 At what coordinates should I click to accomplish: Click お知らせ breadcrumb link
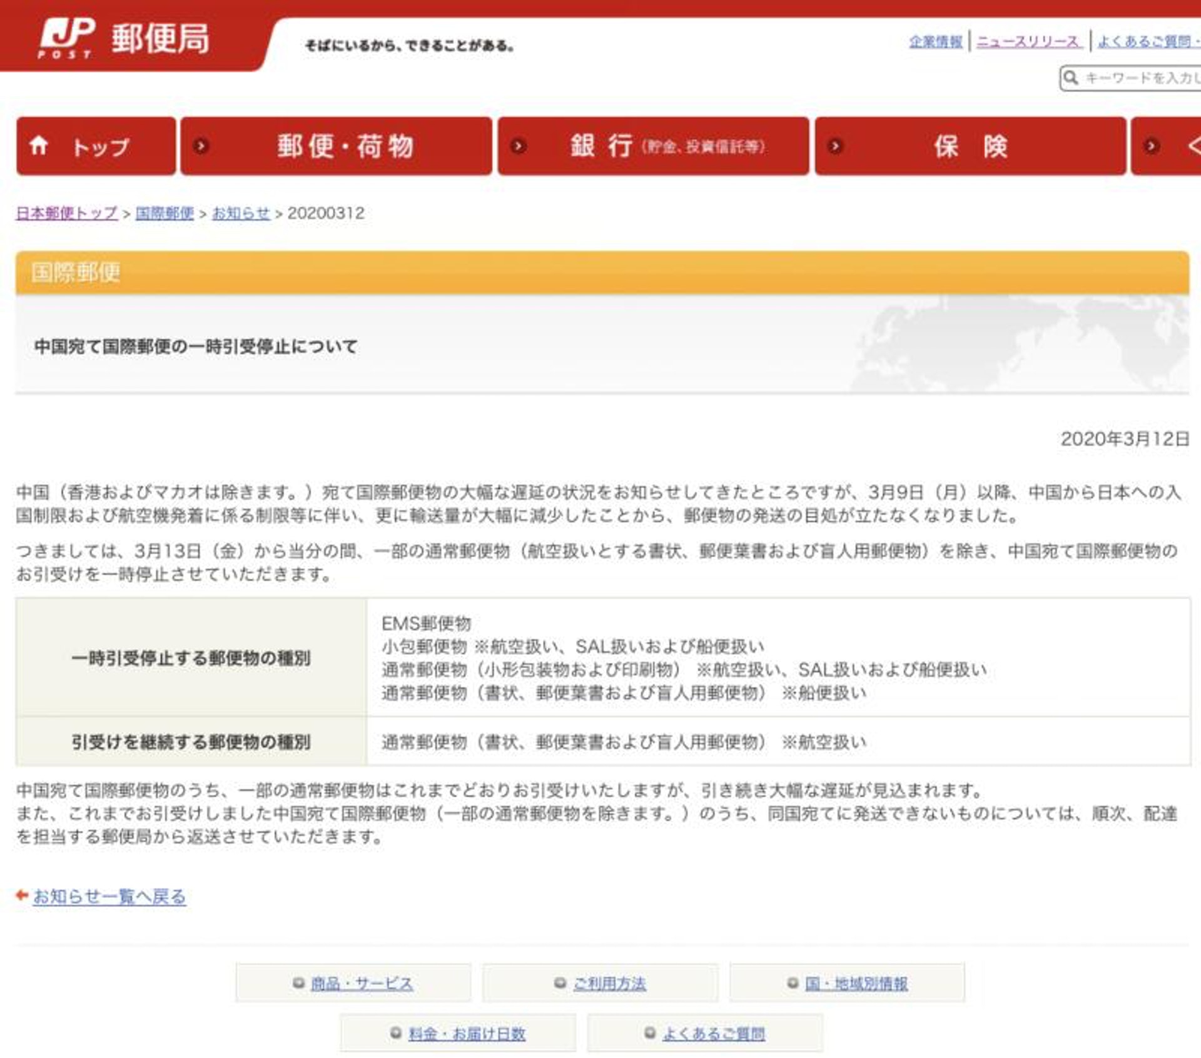241,213
